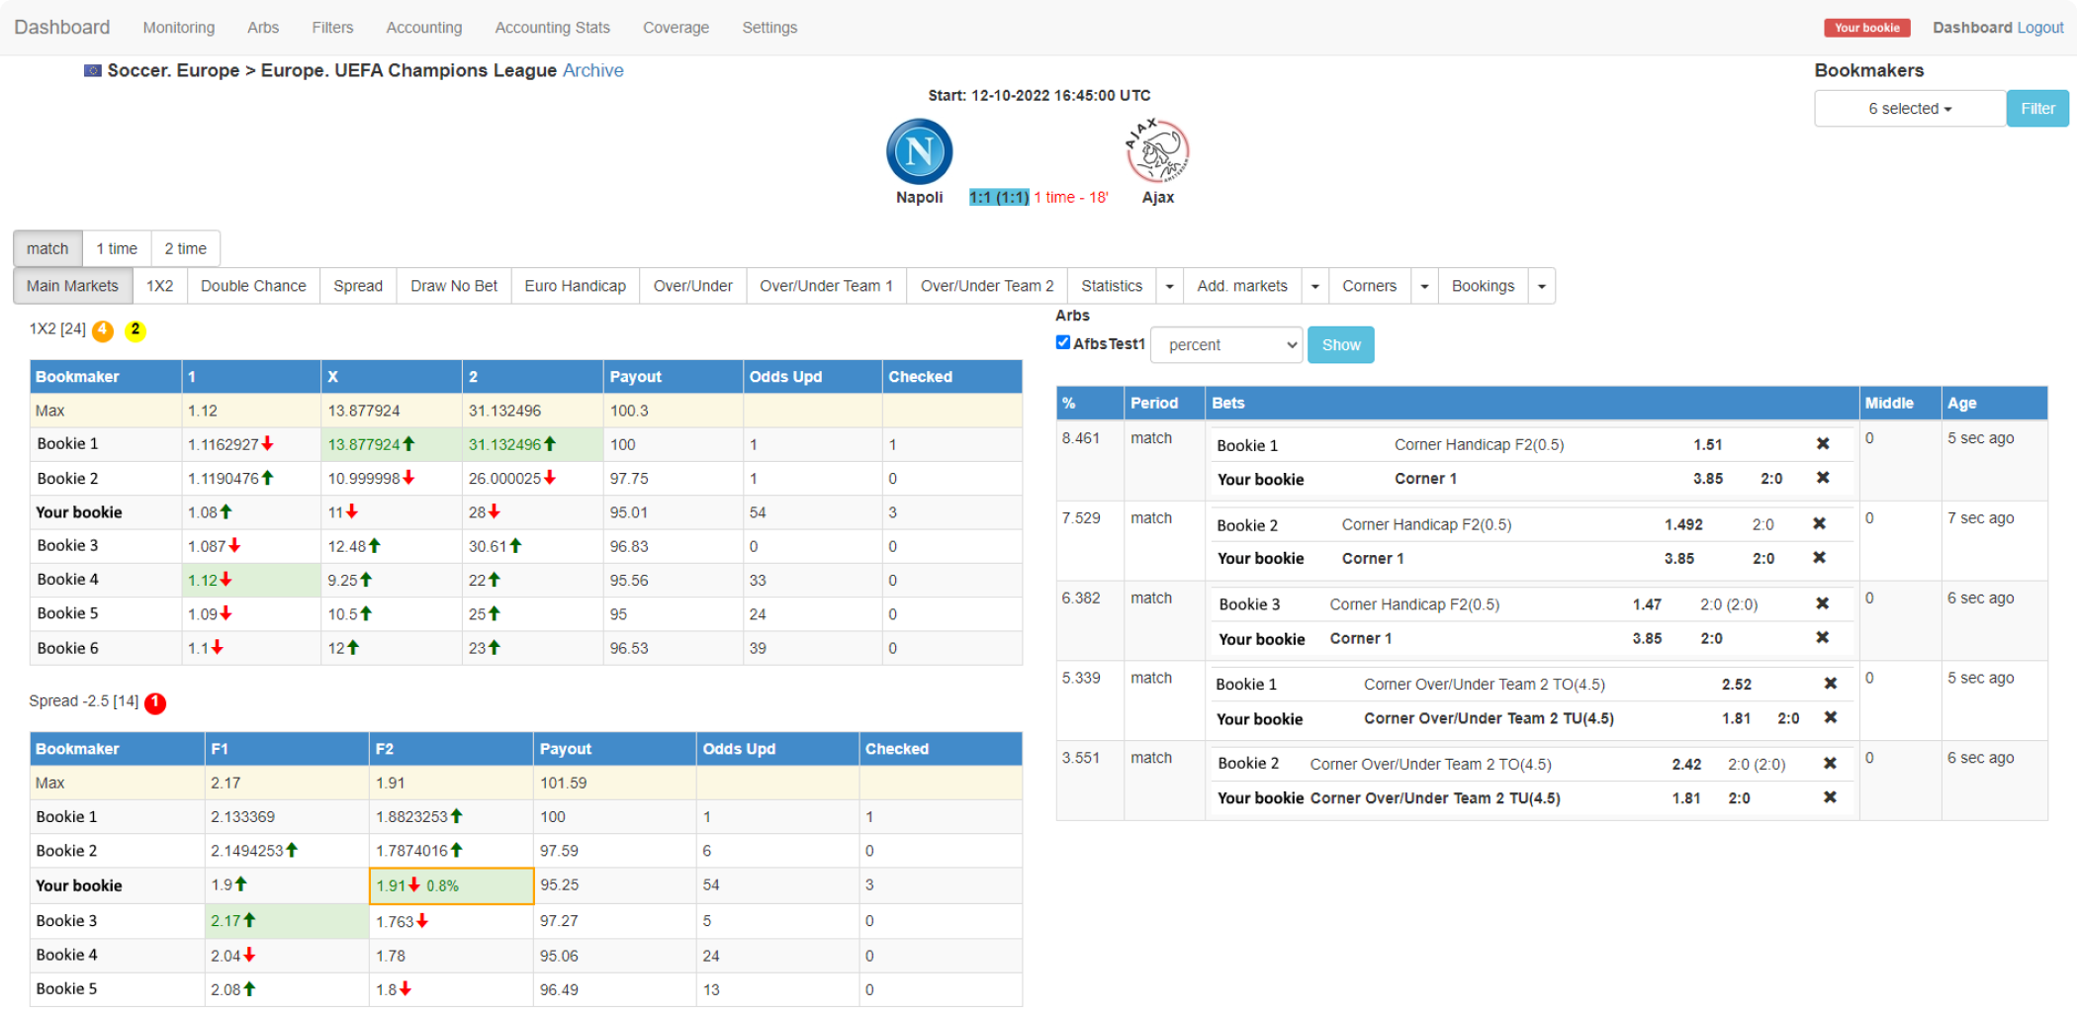Expand the Add. markets dropdown arrow
Screen dimensions: 2077x1017
pos(1314,286)
